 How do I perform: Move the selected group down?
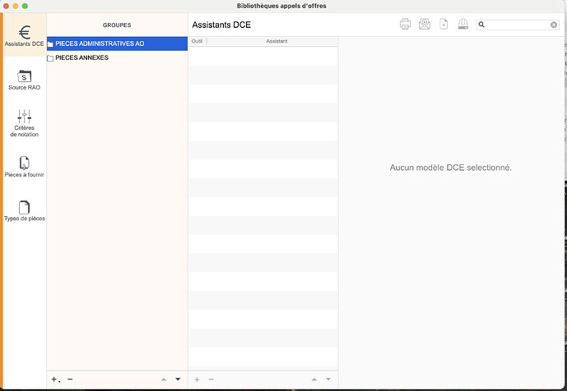point(178,379)
